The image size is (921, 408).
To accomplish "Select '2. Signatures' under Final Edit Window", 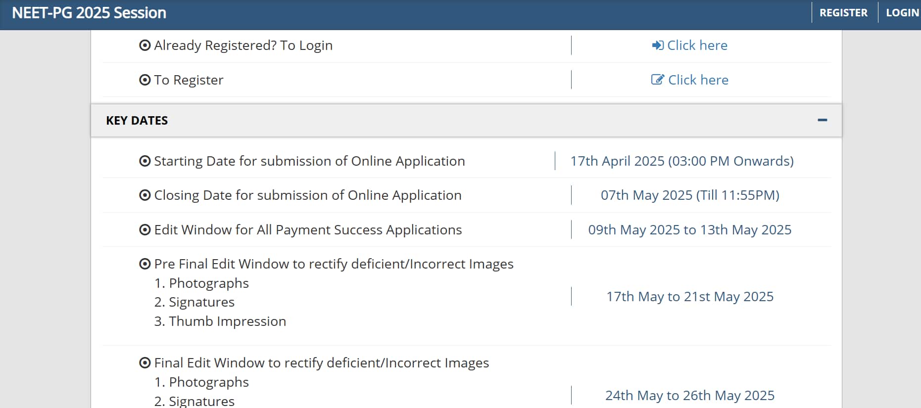I will pyautogui.click(x=194, y=401).
